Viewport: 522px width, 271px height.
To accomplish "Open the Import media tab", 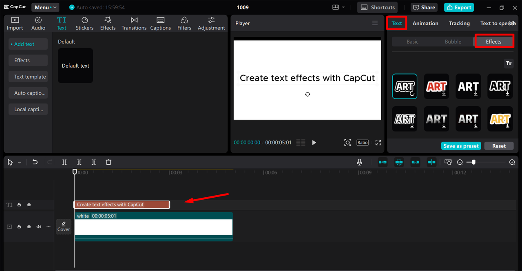I will tap(15, 24).
